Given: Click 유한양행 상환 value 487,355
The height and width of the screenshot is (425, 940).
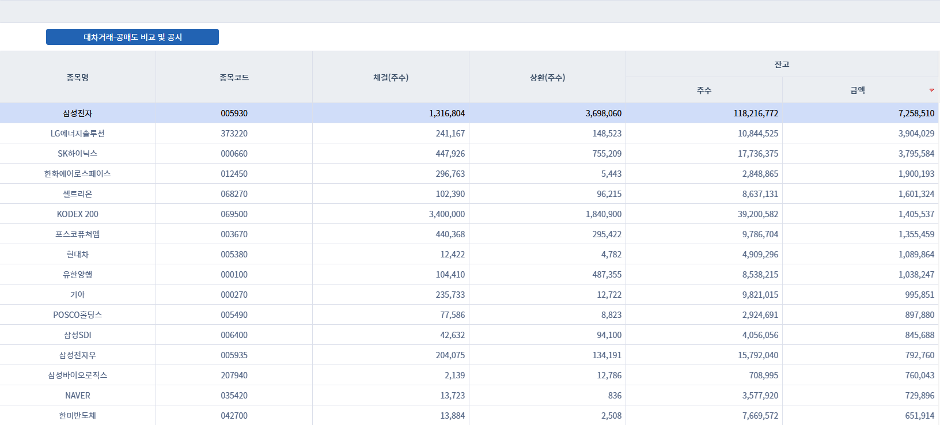Looking at the screenshot, I should coord(607,275).
